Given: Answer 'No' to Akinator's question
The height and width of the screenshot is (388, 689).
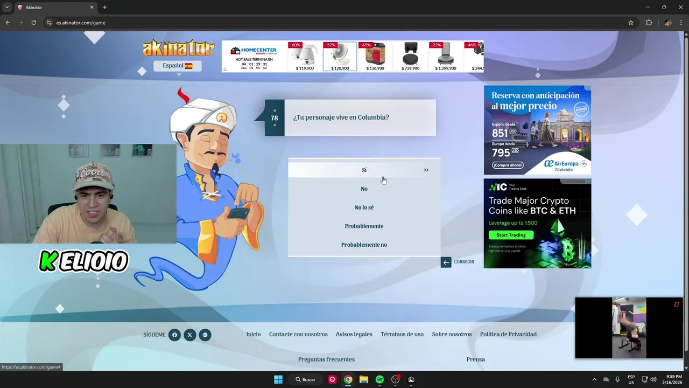Looking at the screenshot, I should [x=364, y=189].
